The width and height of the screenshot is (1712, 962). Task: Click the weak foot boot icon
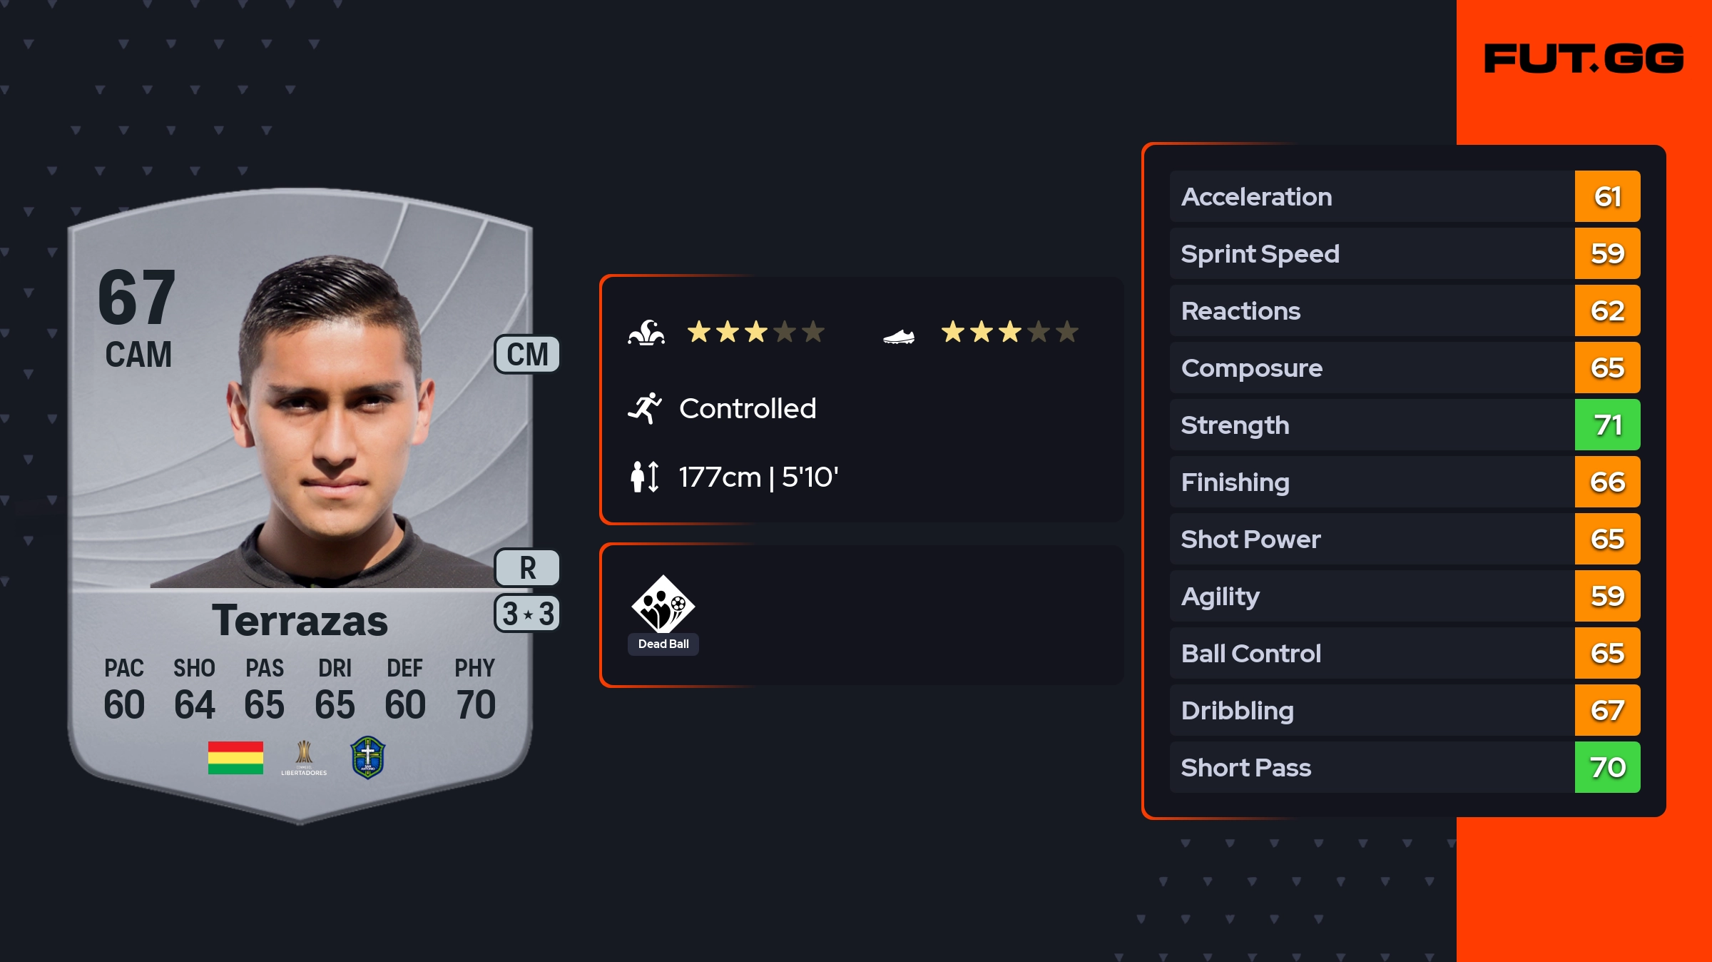(x=898, y=335)
